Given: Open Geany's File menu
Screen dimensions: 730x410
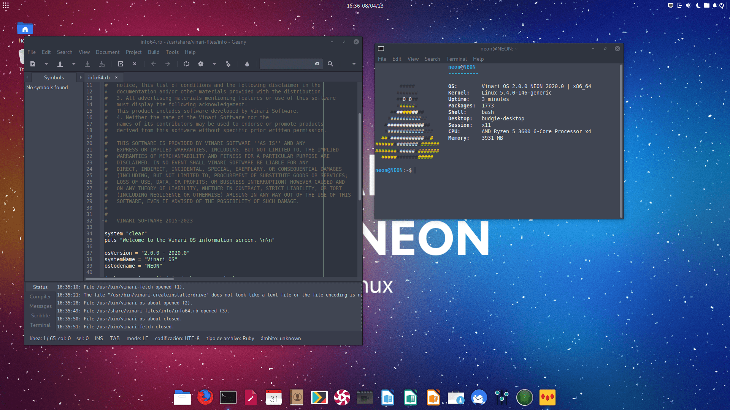Looking at the screenshot, I should tap(32, 52).
